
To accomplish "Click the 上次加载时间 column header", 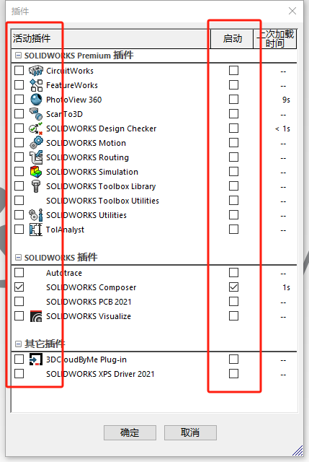I will (275, 38).
